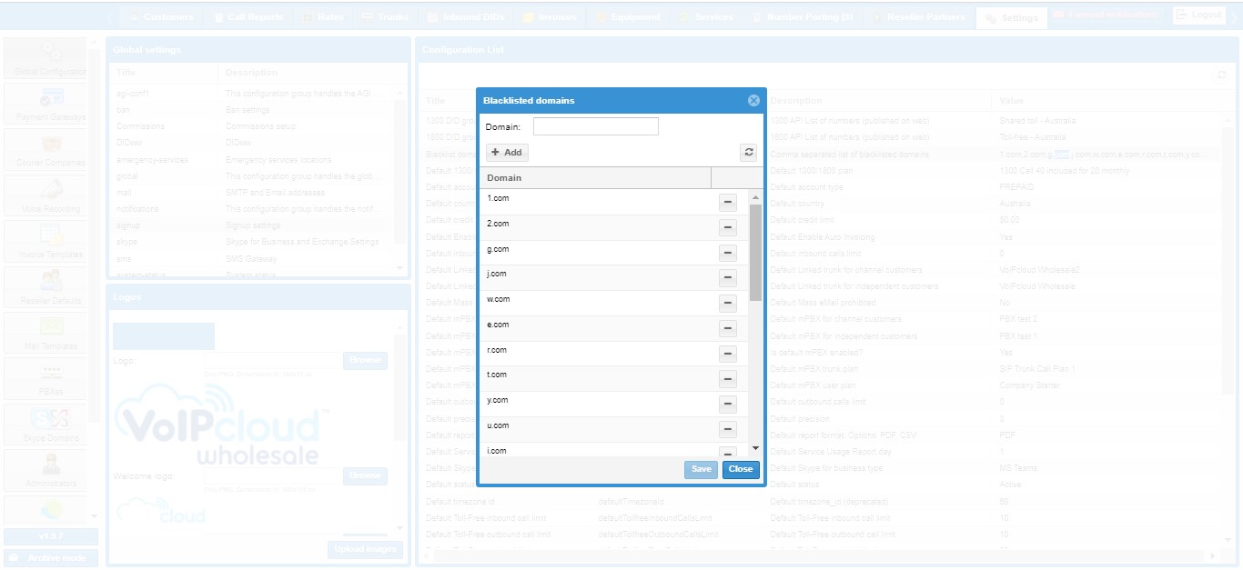Refresh the blacklisted domains list
This screenshot has height=570, width=1243.
click(749, 153)
